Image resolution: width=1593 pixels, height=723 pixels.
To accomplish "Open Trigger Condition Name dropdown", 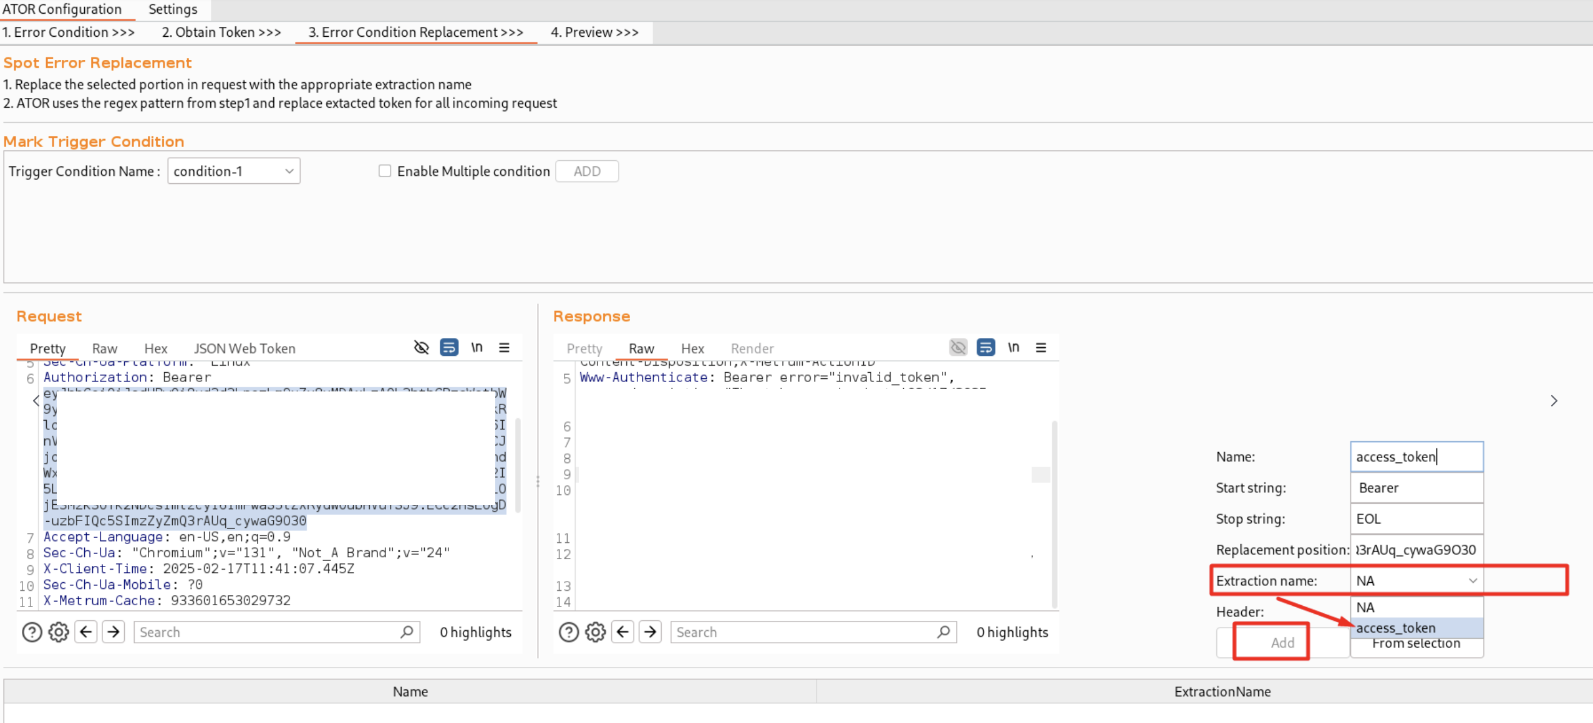I will coord(233,171).
